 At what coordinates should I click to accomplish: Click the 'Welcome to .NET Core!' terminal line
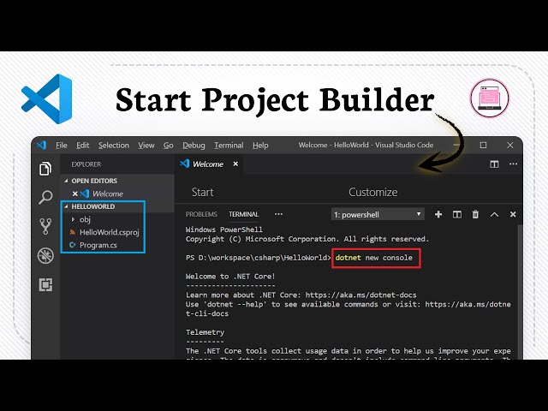(x=230, y=277)
